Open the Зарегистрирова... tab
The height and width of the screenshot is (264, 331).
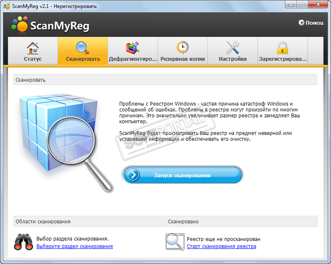(283, 51)
